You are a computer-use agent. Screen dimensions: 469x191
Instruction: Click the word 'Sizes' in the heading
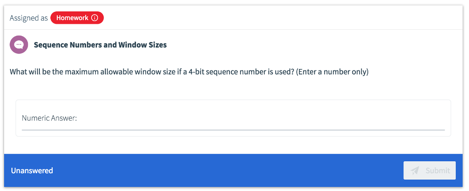(156, 45)
